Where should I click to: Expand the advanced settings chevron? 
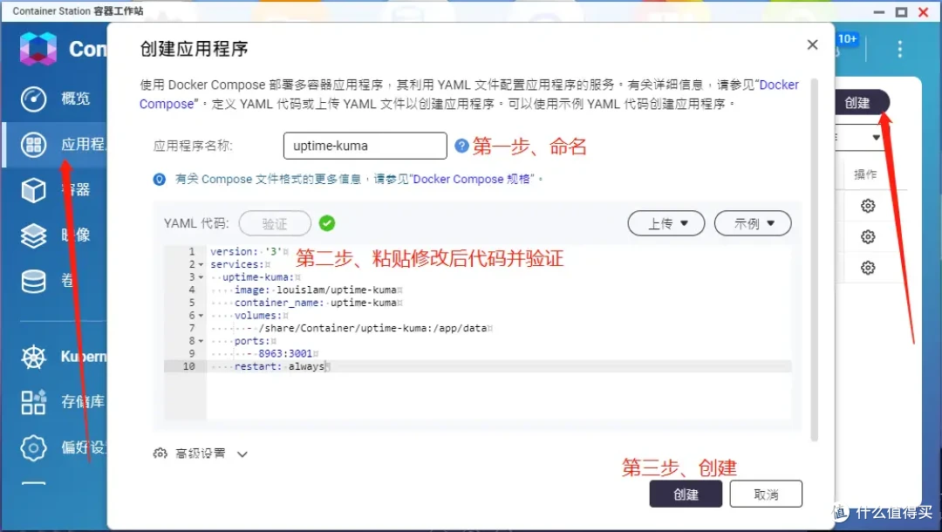[242, 454]
